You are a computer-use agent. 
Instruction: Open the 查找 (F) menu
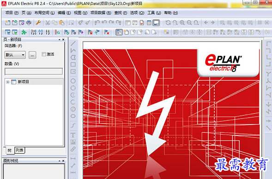121,13
